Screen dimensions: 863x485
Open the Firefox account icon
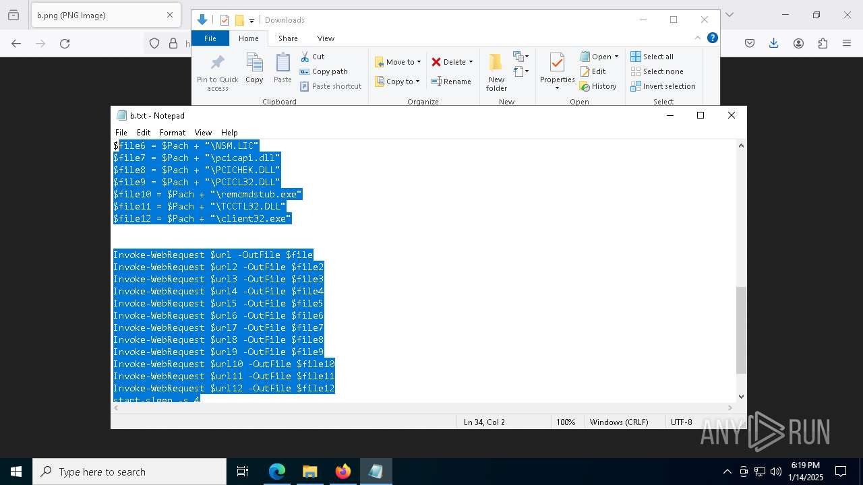point(798,43)
